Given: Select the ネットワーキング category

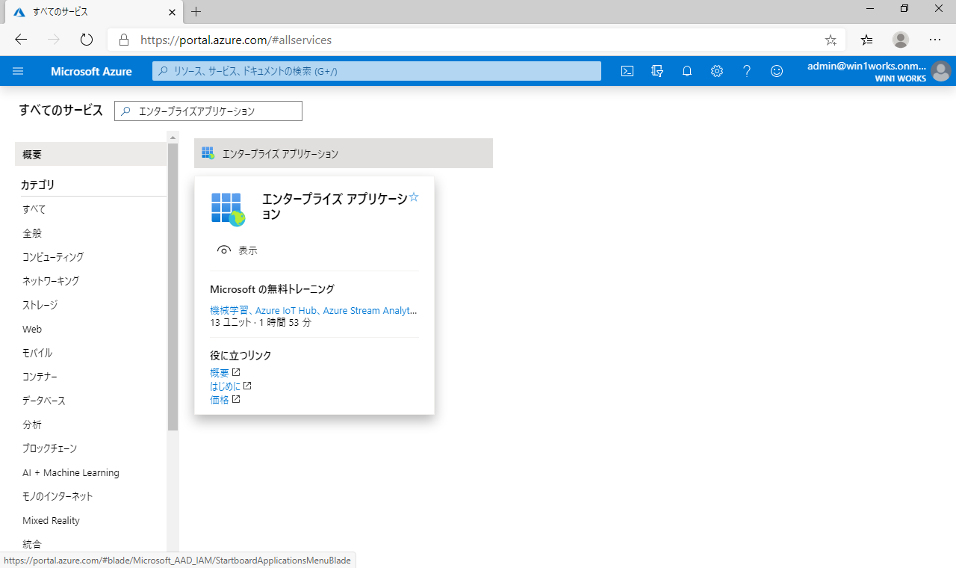Looking at the screenshot, I should click(x=51, y=280).
